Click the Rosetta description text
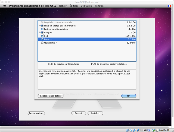Viewport: 174px width, 132px height. (84, 74)
